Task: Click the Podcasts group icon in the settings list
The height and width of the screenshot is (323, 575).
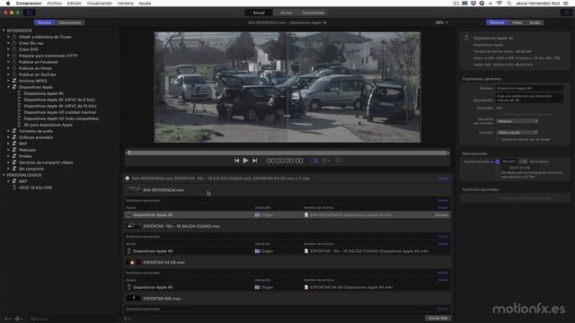Action: (14, 150)
